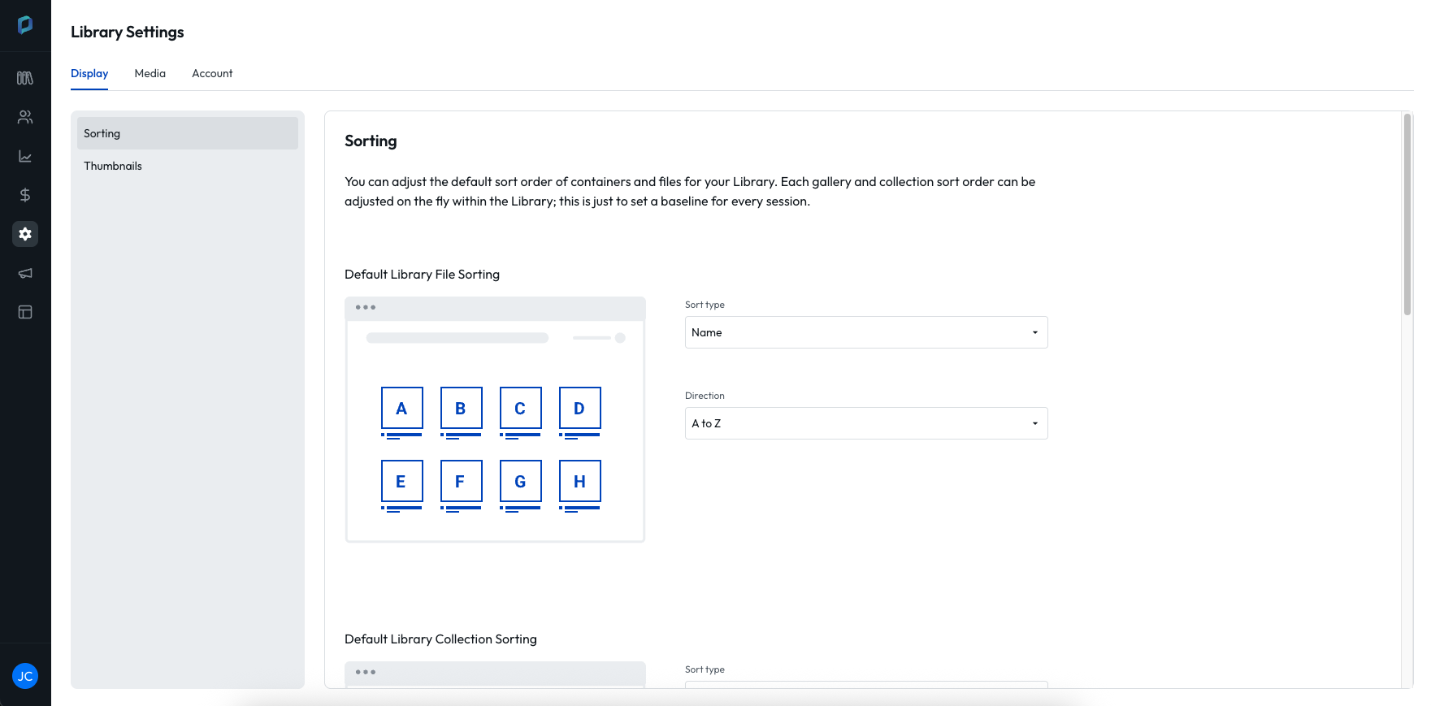Viewport: 1431px width, 706px height.
Task: Select Sorting in the settings list
Action: [188, 133]
